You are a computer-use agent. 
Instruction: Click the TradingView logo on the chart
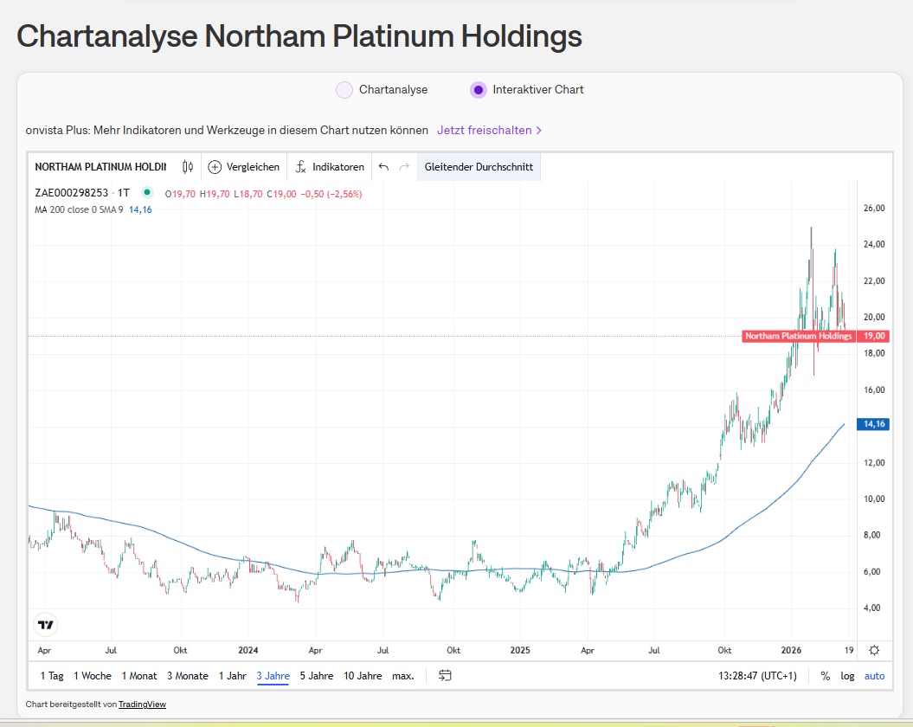(46, 624)
